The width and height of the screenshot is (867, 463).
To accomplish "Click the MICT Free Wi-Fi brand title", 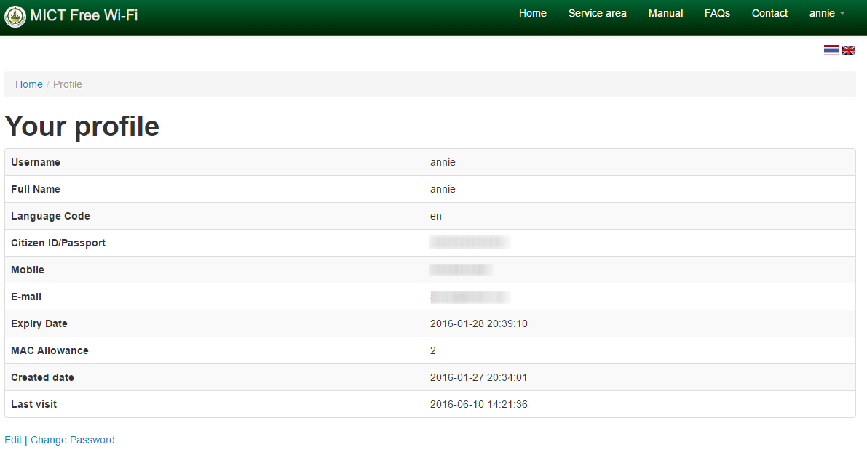I will (x=84, y=15).
